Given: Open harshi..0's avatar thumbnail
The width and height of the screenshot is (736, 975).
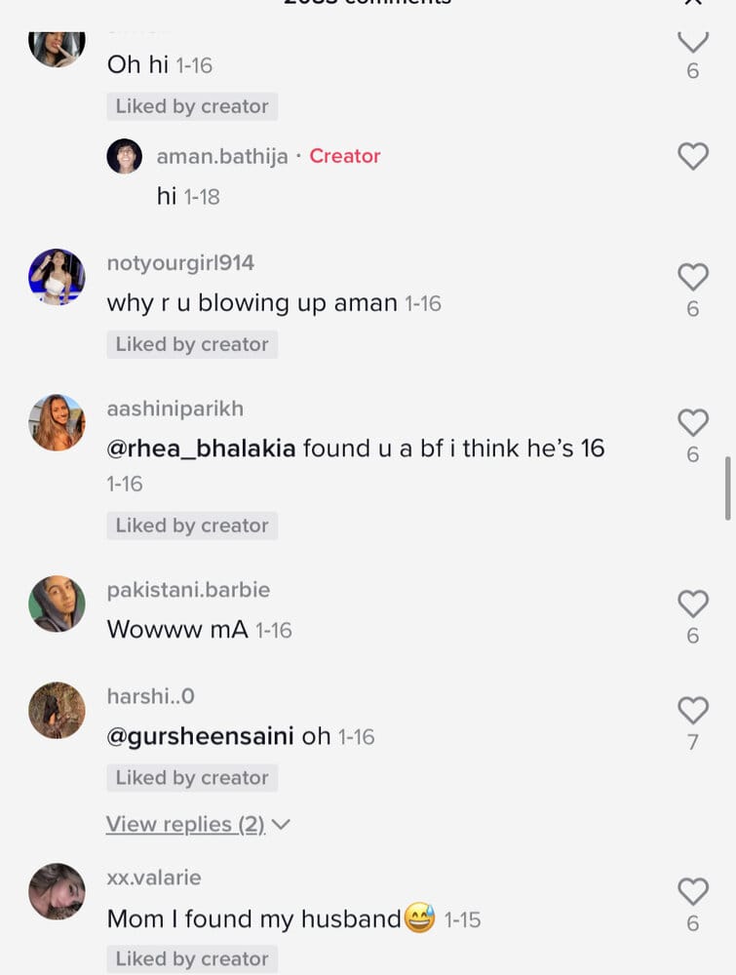Looking at the screenshot, I should click(57, 710).
